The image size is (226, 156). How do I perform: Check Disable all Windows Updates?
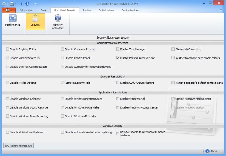(x=7, y=132)
